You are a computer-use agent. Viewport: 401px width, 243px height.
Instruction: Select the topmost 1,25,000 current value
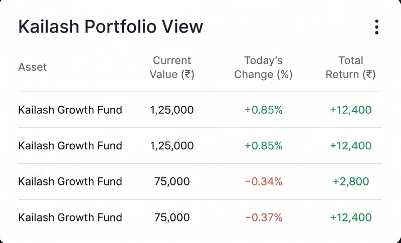click(x=172, y=110)
